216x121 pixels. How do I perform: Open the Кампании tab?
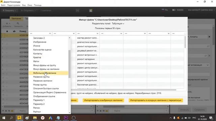pyautogui.click(x=16, y=18)
